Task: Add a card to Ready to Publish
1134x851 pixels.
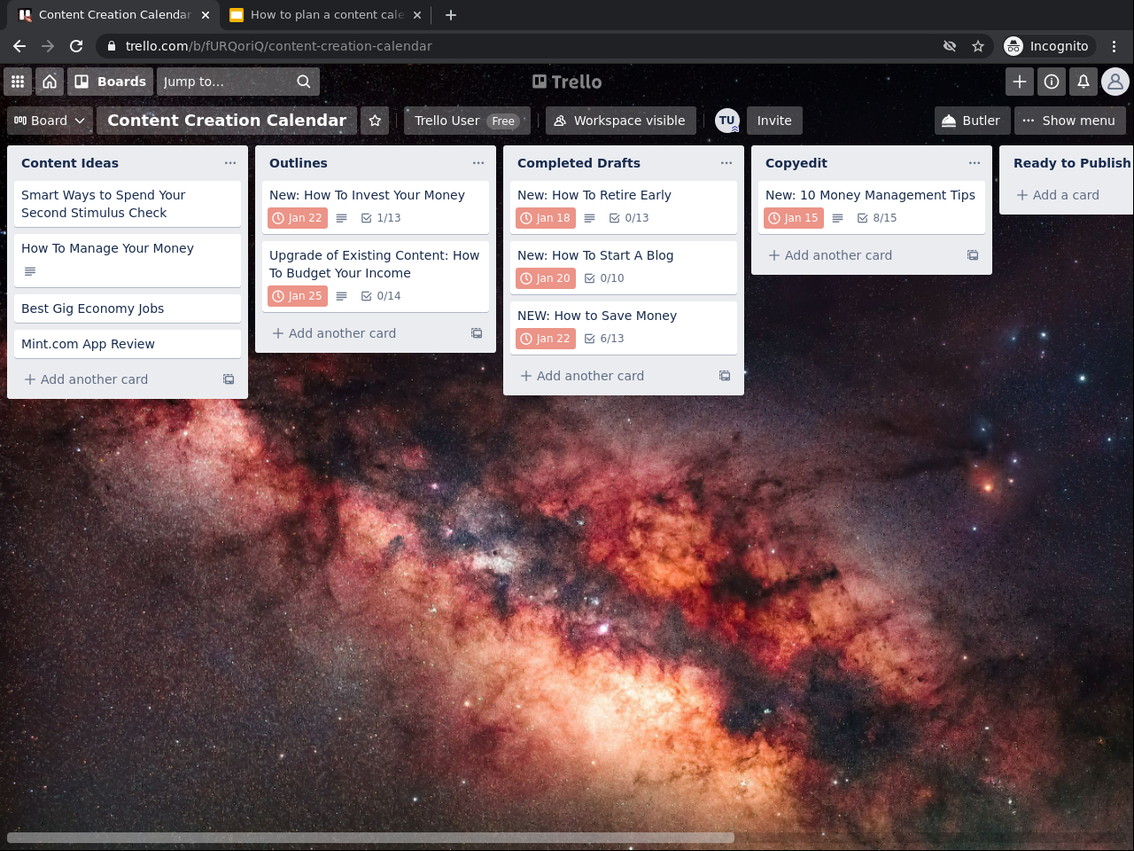Action: click(1070, 195)
